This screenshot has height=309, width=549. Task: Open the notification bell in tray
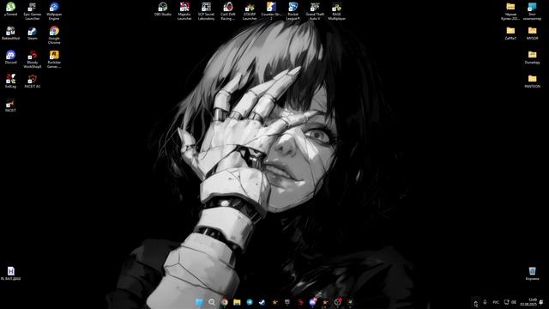click(541, 302)
